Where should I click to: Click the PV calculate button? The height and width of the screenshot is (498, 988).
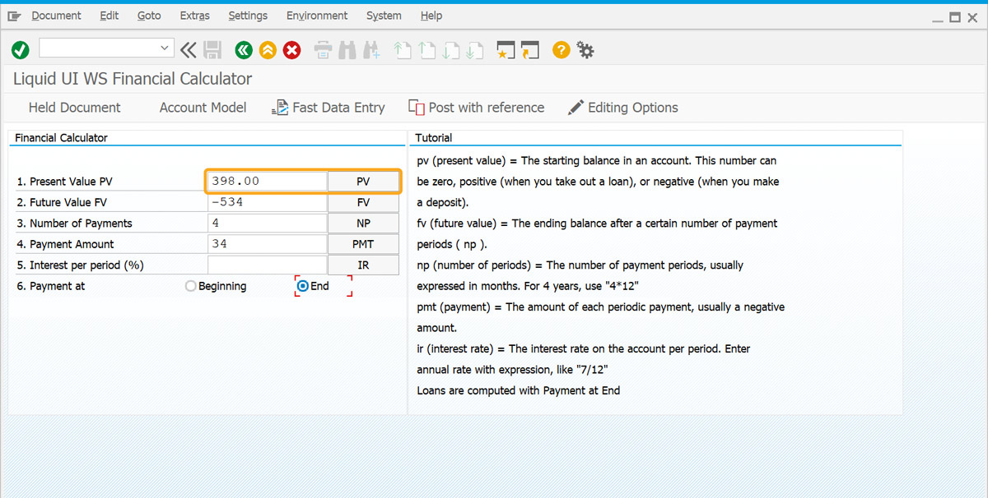point(363,181)
